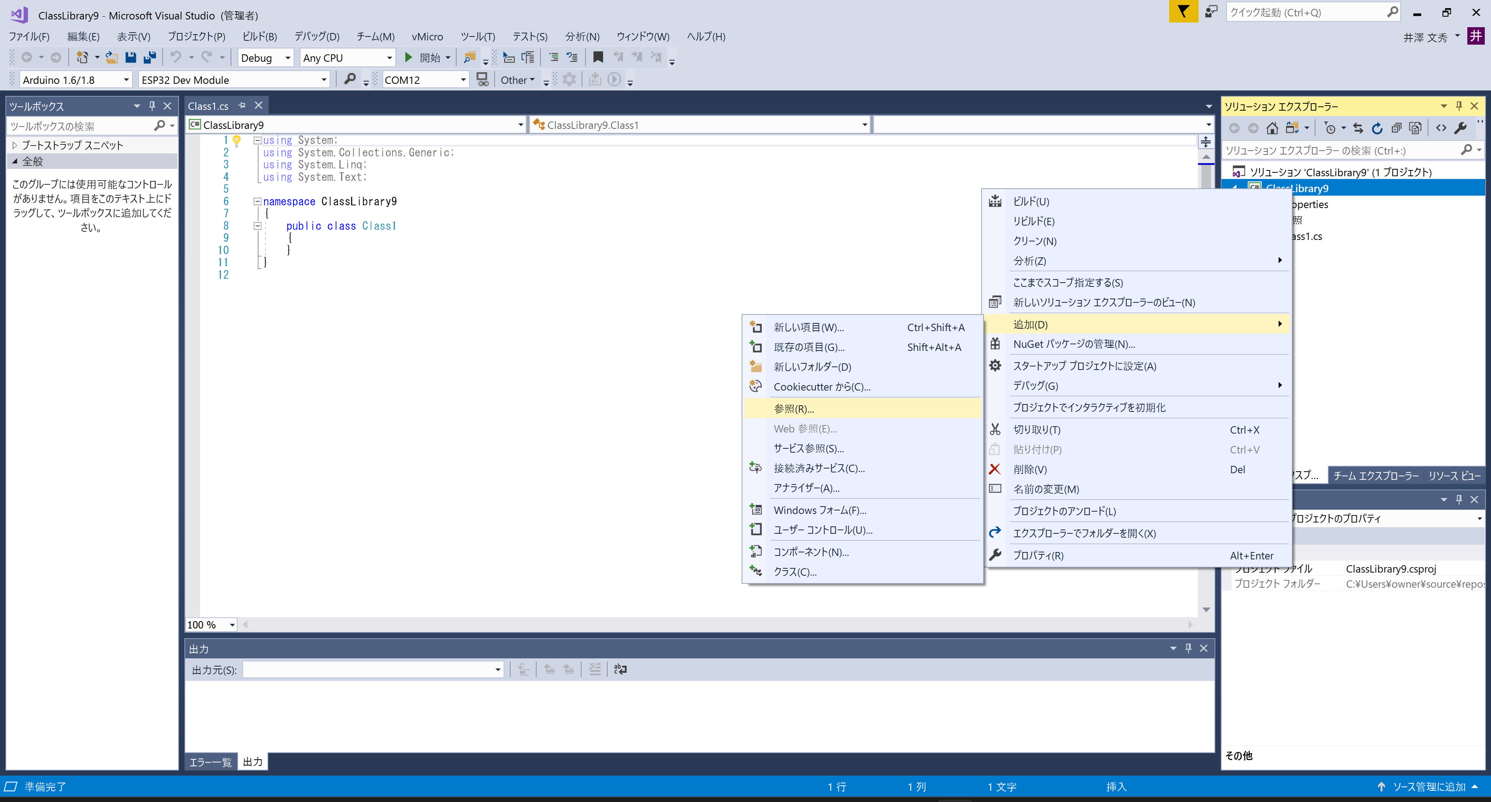The width and height of the screenshot is (1491, 802).
Task: Click クラス(C)... in Add submenu
Action: (x=862, y=572)
